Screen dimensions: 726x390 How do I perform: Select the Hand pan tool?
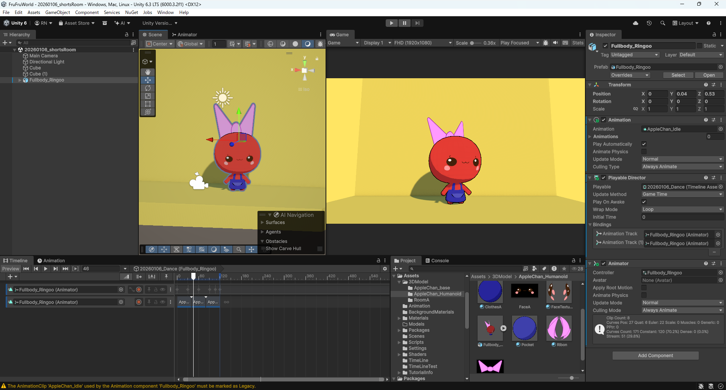coord(147,72)
